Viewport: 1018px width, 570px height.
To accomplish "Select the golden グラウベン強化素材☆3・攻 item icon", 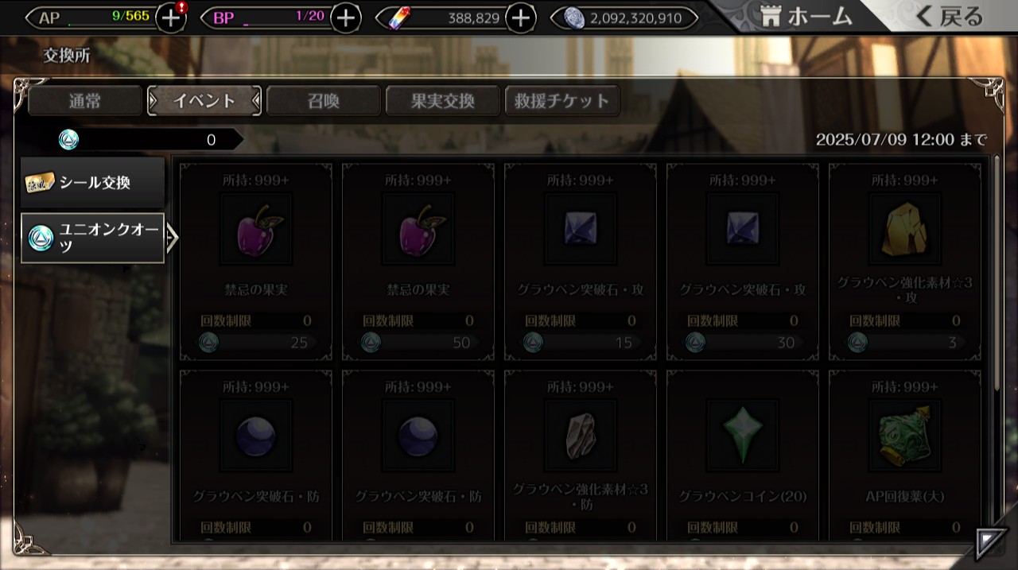I will (904, 229).
